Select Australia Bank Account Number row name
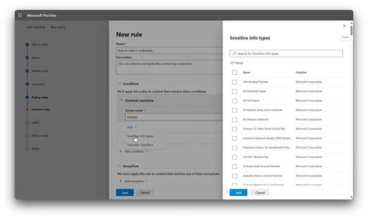368x219 pixels. pos(262,167)
